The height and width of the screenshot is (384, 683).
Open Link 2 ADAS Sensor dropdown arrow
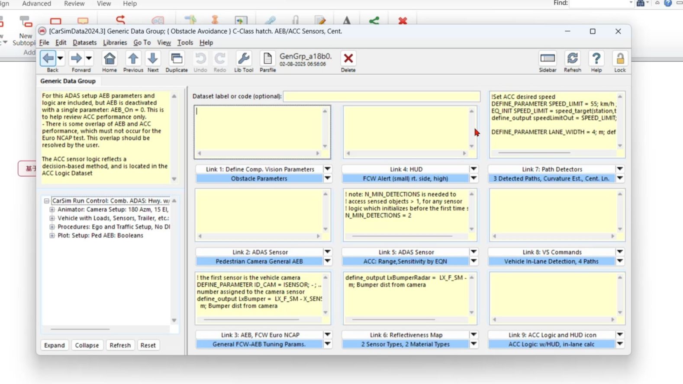pos(328,252)
